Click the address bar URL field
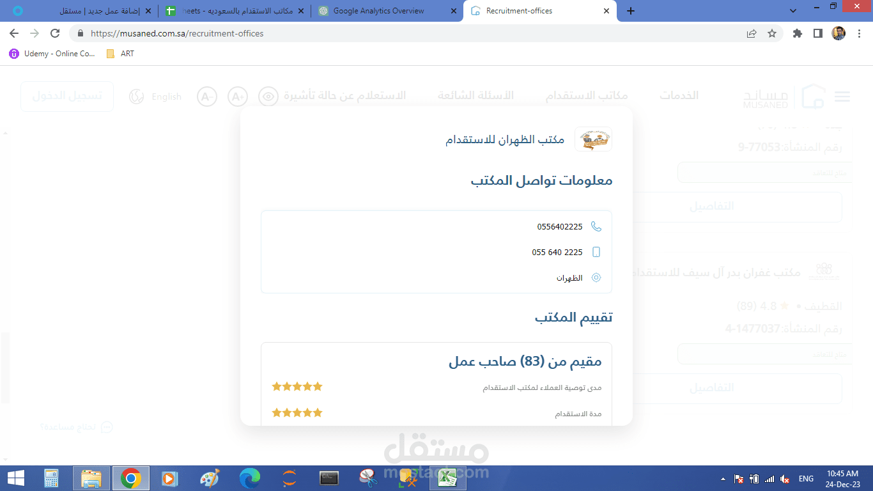The width and height of the screenshot is (873, 491). tap(409, 33)
